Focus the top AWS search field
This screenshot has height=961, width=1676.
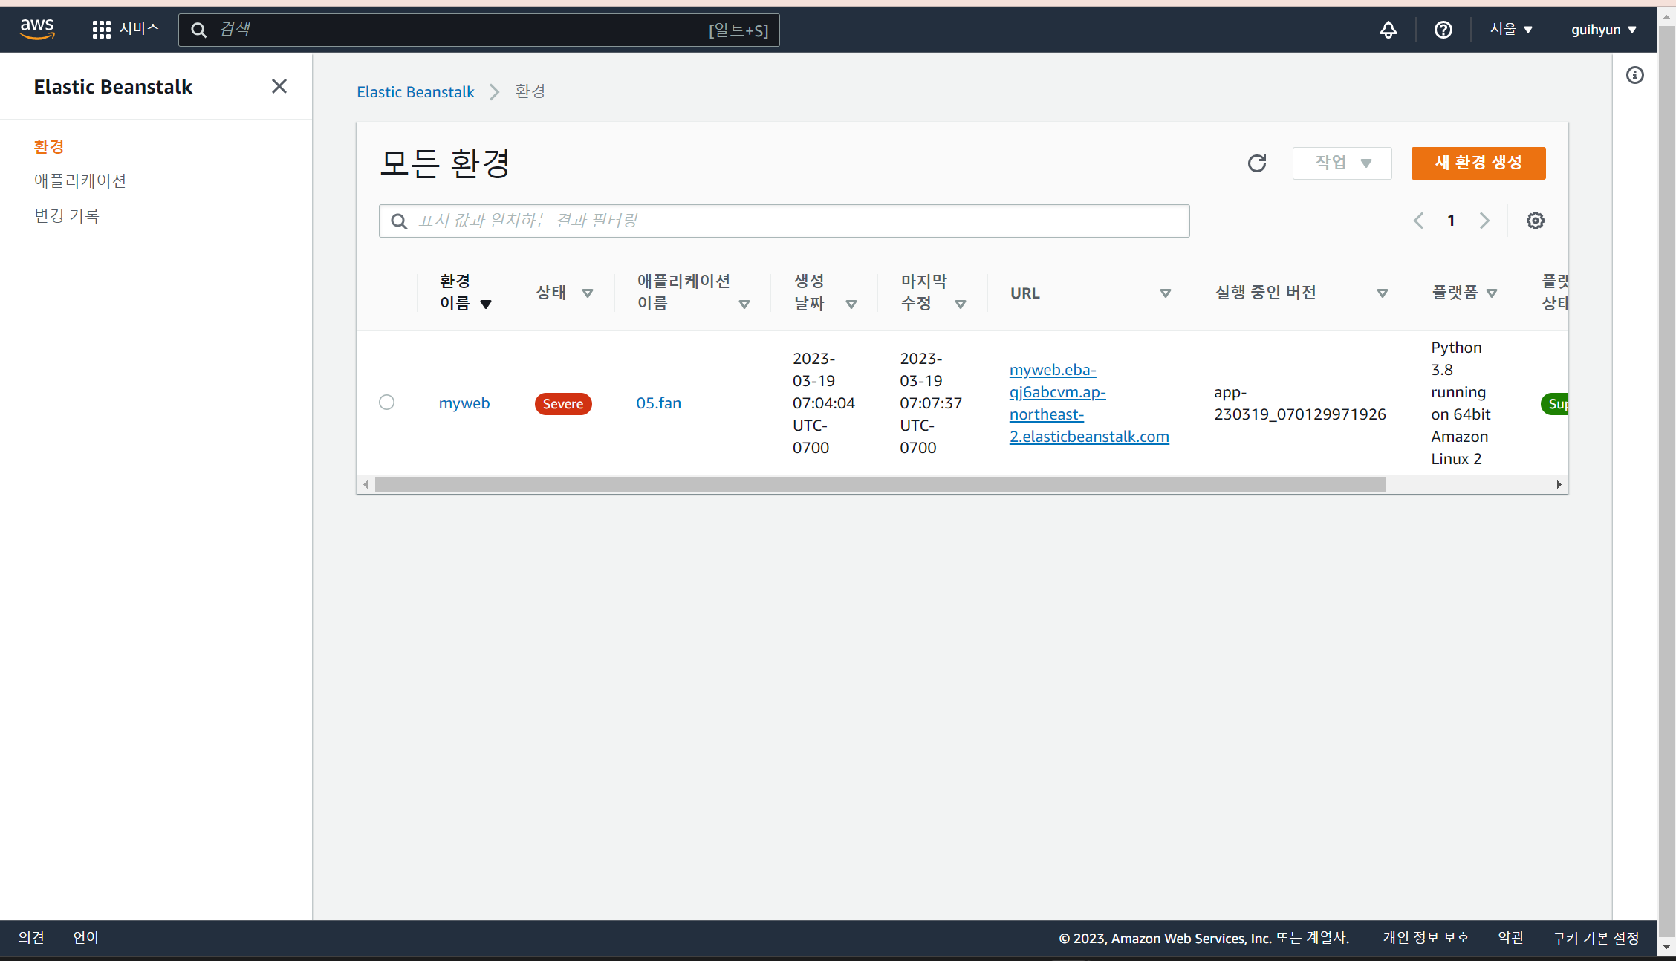pyautogui.click(x=479, y=30)
